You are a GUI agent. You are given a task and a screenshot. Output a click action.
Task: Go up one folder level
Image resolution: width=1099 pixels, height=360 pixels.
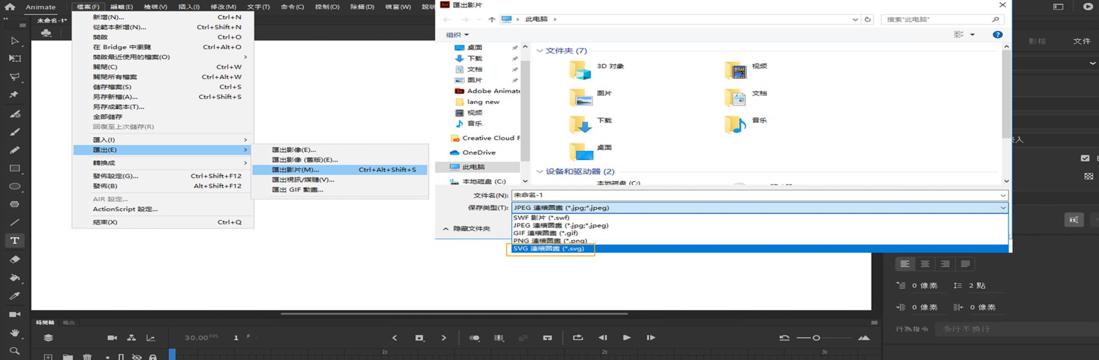pos(492,19)
